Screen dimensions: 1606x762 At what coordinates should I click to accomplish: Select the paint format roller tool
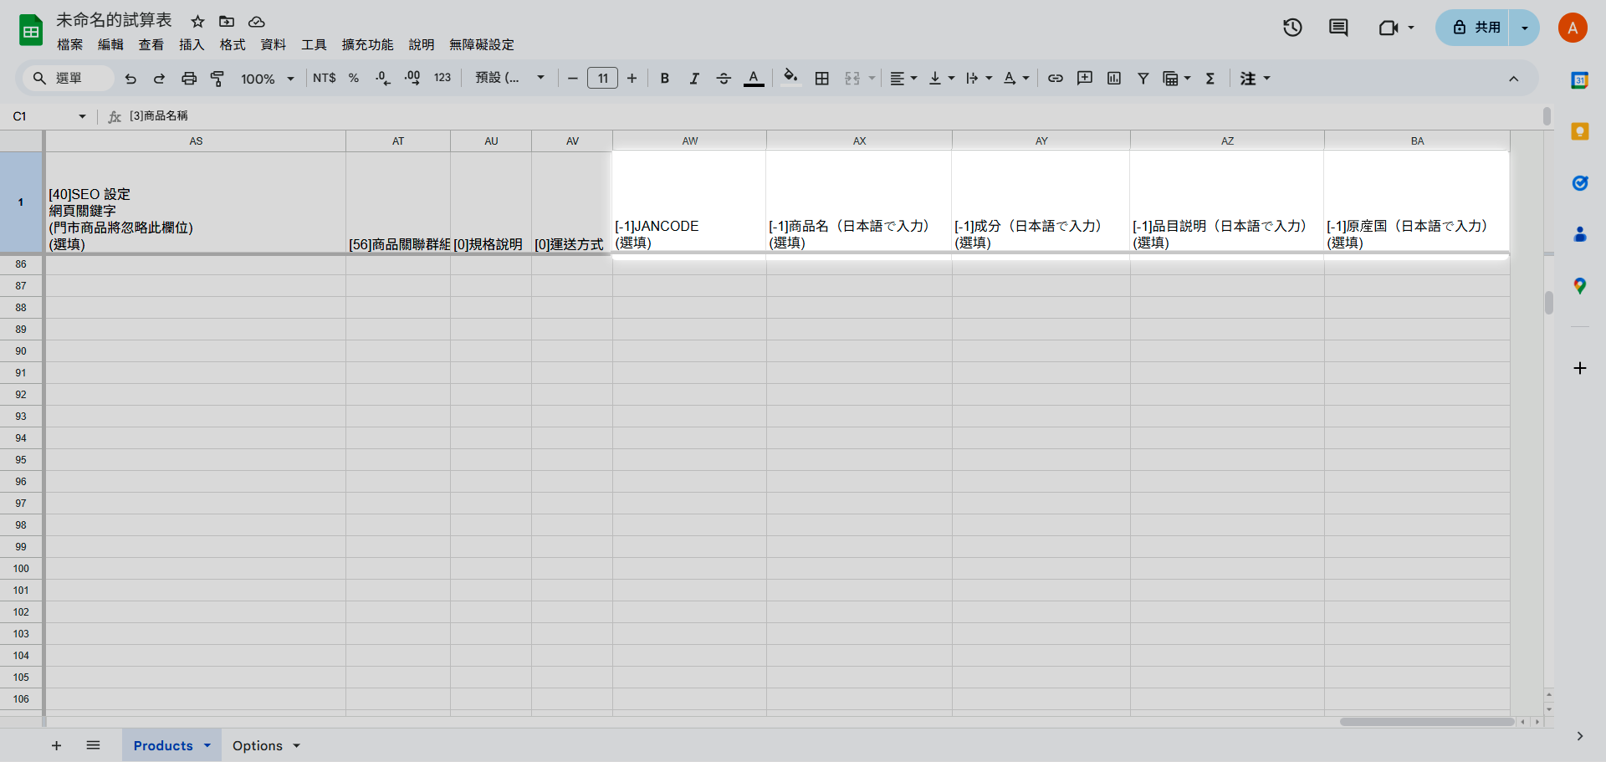point(217,79)
